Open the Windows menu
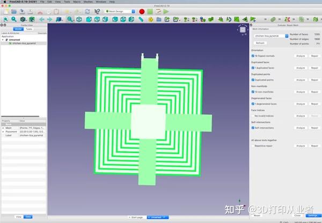 101,2
